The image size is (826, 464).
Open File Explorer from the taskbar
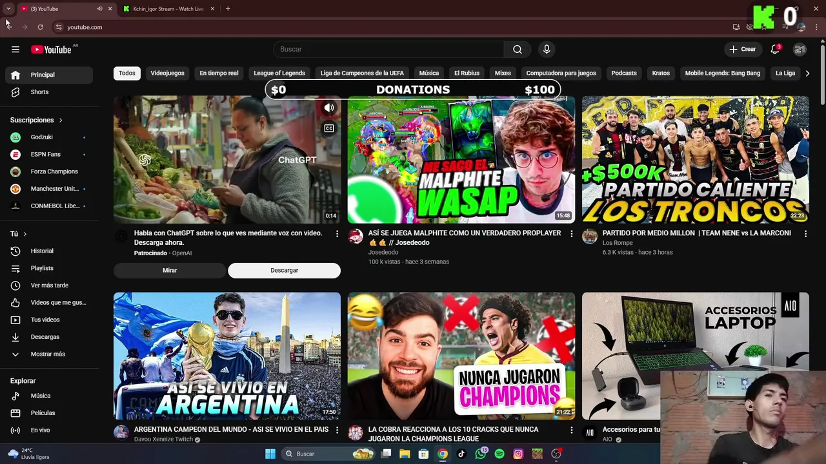pos(405,454)
